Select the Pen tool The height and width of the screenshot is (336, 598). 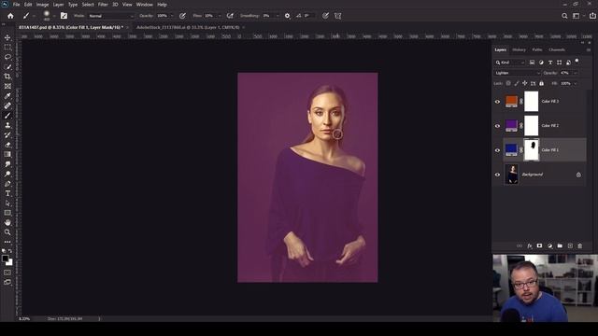tap(7, 184)
